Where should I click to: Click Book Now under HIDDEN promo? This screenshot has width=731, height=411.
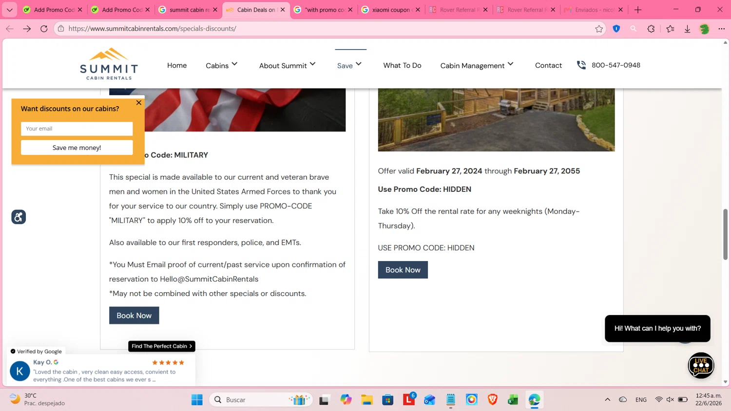403,270
